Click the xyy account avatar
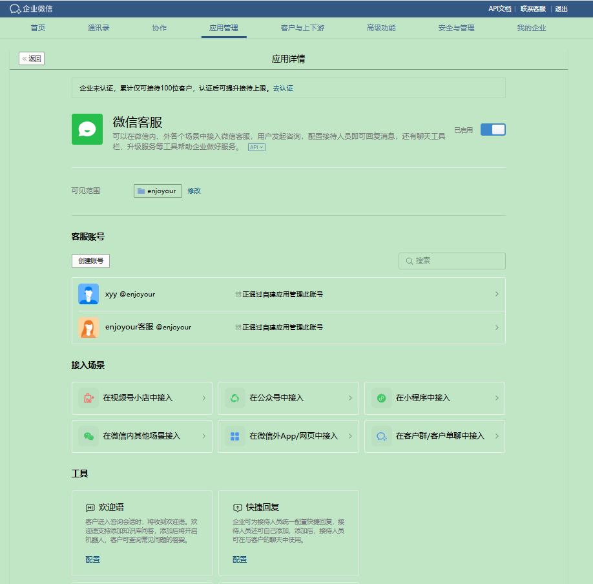 point(88,294)
